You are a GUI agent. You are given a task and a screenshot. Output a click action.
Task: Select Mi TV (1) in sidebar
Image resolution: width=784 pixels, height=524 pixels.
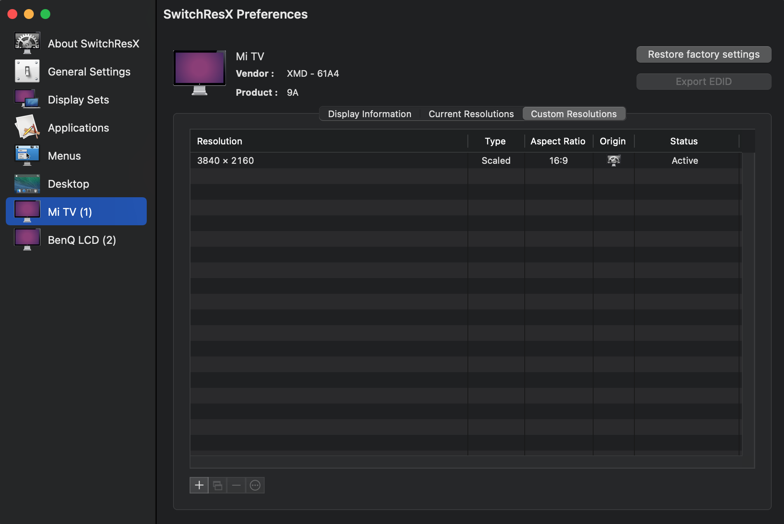click(x=76, y=212)
